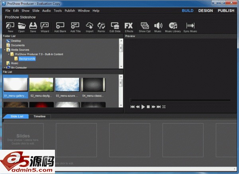Click the first empty Slides placeholder

(23, 140)
